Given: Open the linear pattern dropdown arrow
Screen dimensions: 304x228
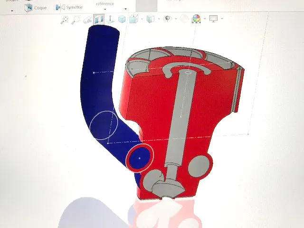Looking at the screenshot, I should pos(12,11).
